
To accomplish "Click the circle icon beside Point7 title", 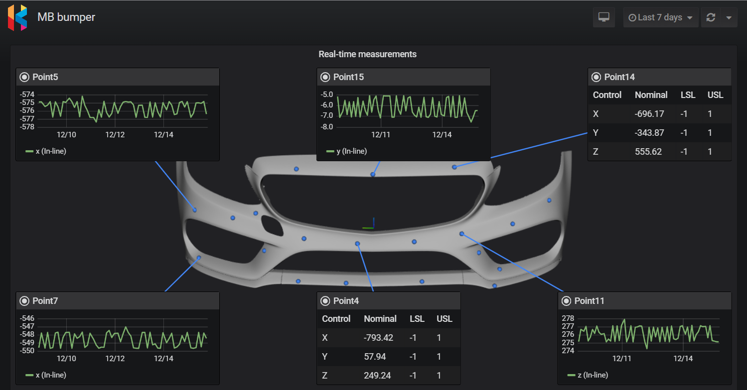I will coord(23,300).
